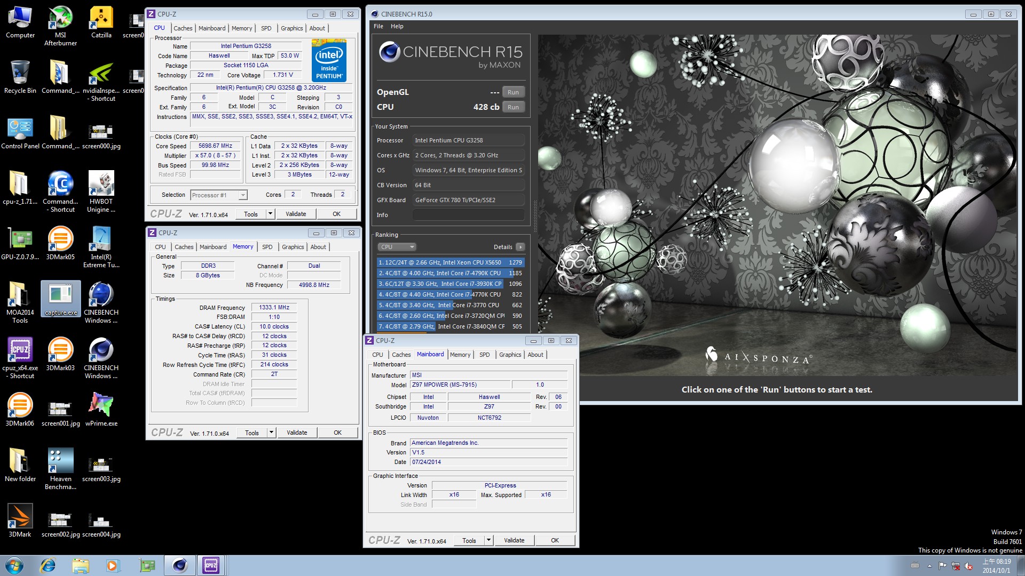Launch MSI Afterburner desktop icon
1025x576 pixels.
click(x=60, y=26)
